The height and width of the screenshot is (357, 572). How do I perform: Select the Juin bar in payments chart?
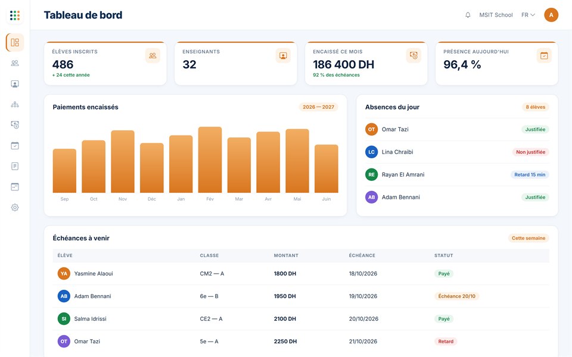click(327, 168)
